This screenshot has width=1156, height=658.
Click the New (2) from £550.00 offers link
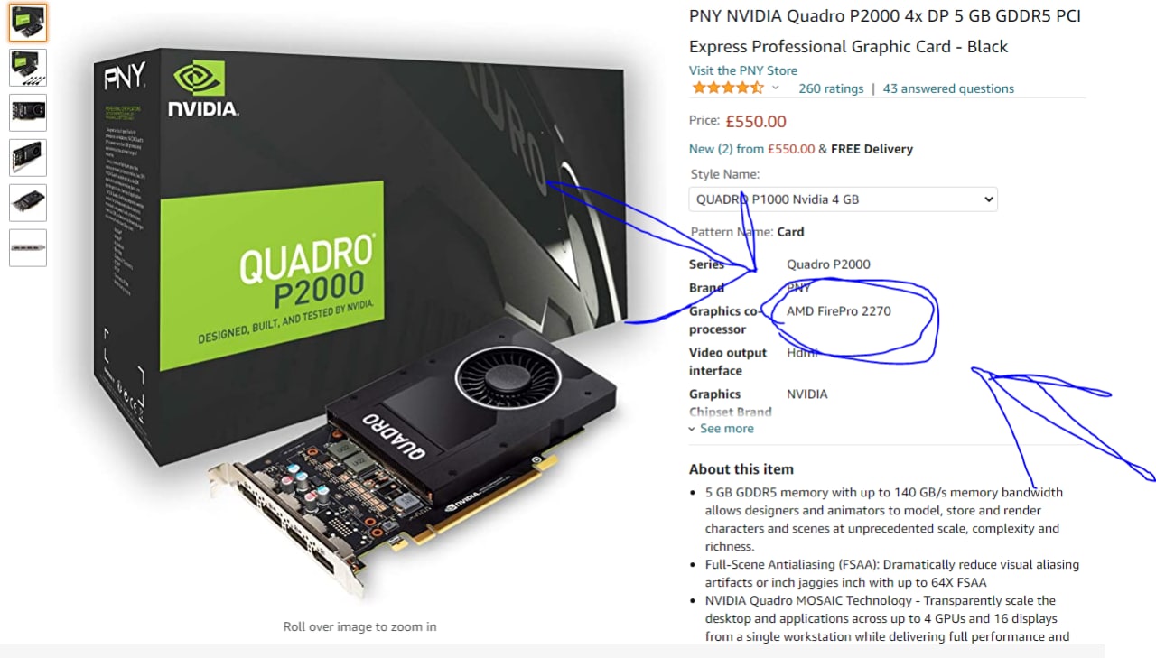(x=751, y=149)
